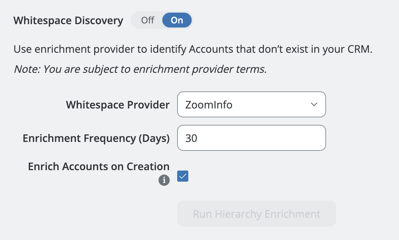The height and width of the screenshot is (240, 399).
Task: Click the Enrichment Frequency (Days) label
Action: pyautogui.click(x=96, y=138)
